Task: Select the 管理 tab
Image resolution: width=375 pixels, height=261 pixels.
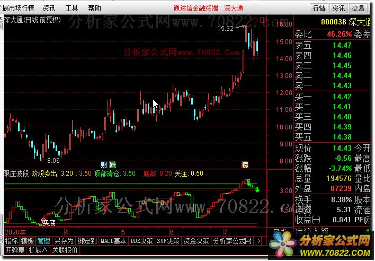Action: click(43, 241)
